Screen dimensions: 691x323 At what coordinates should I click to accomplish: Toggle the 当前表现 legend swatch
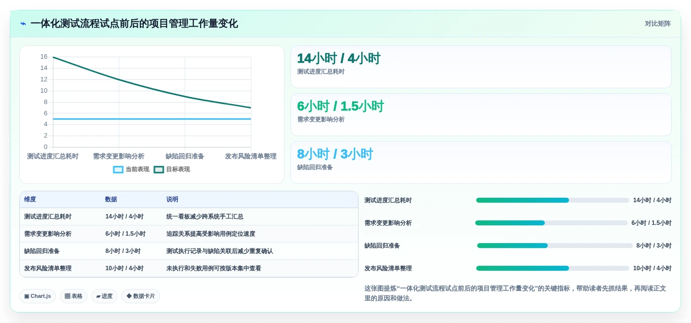[x=118, y=169]
